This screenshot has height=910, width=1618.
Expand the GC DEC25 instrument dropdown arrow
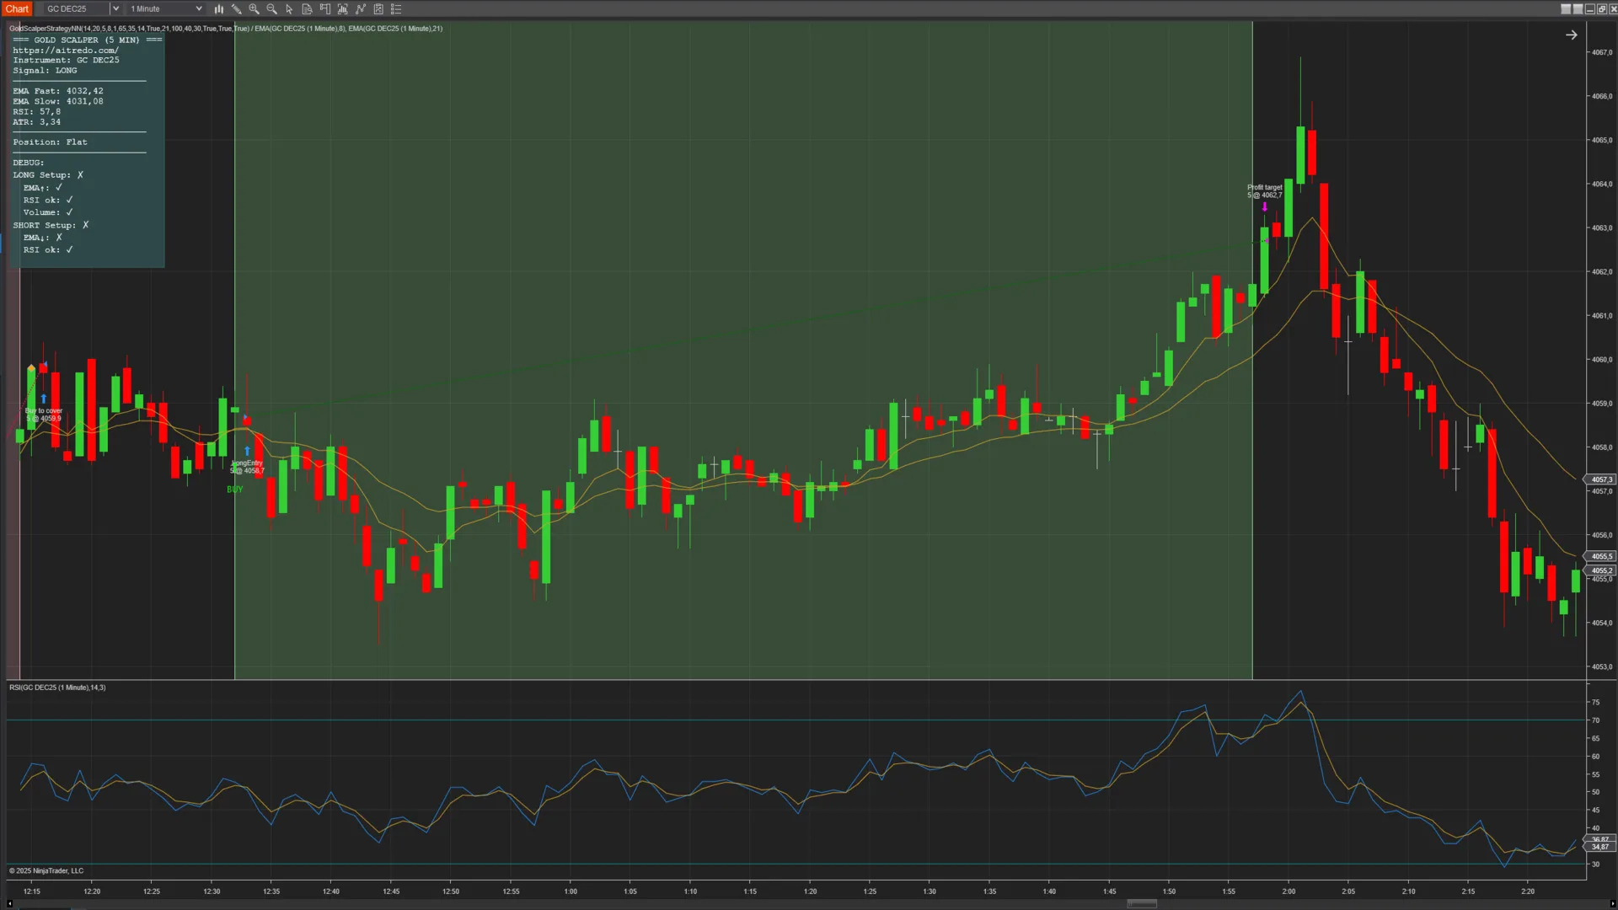tap(115, 9)
